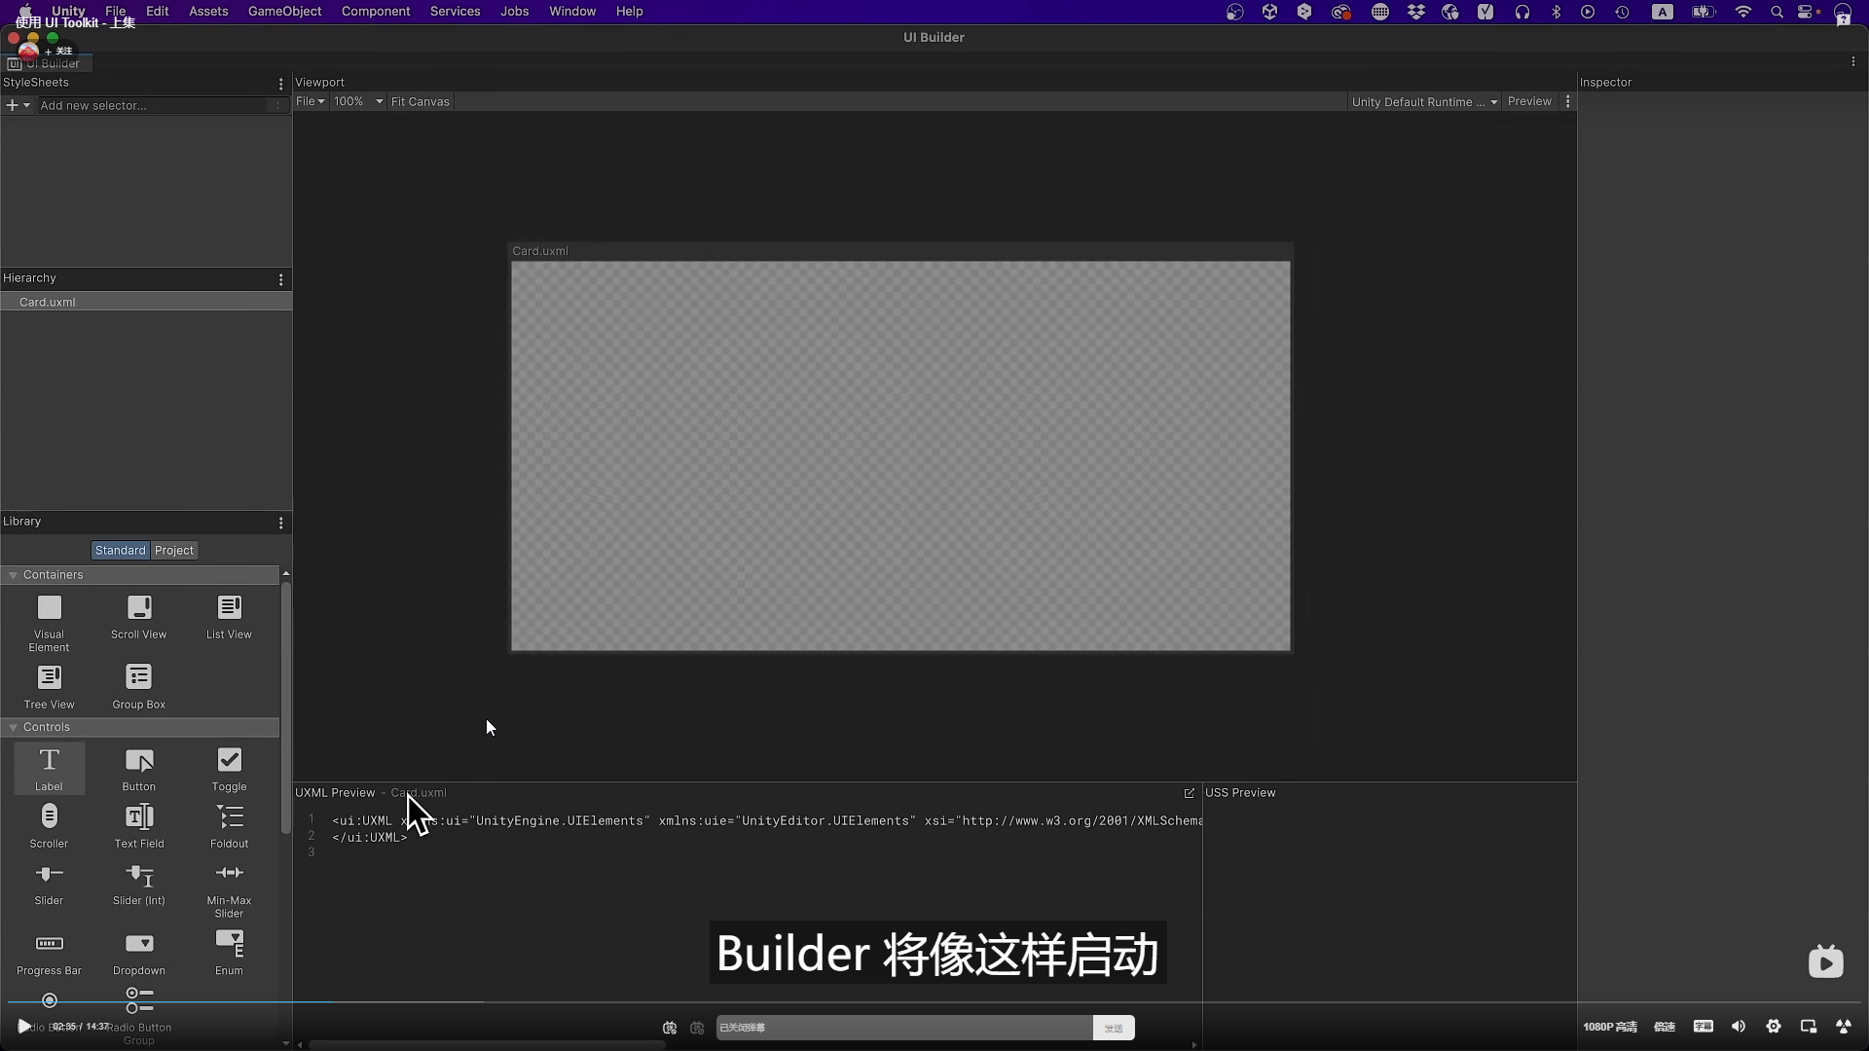Switch Library to Project mode

click(x=174, y=551)
